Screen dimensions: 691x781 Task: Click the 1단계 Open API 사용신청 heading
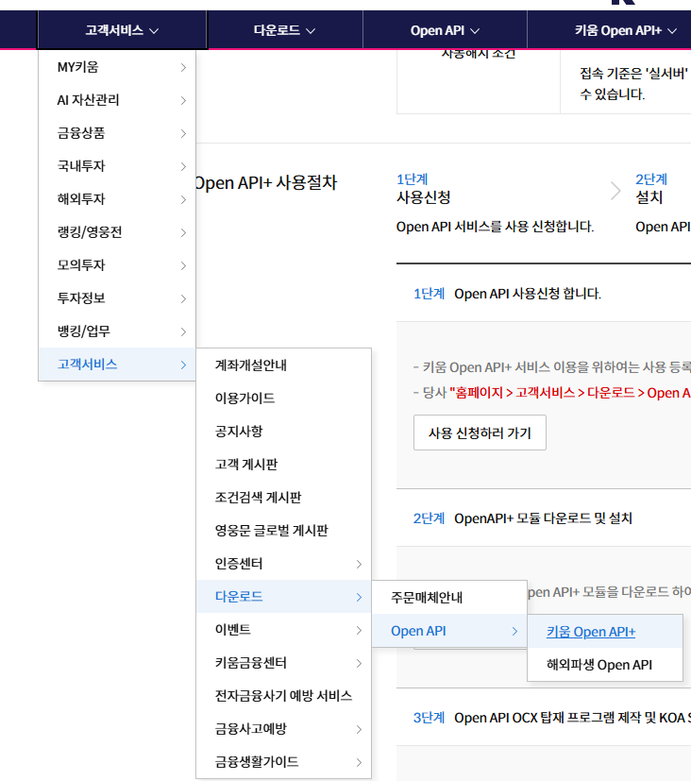tap(507, 294)
